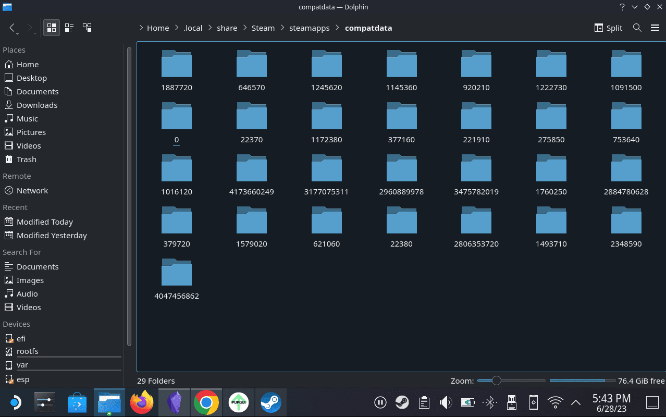Open the hamburger menu
The width and height of the screenshot is (666, 417).
coord(655,28)
